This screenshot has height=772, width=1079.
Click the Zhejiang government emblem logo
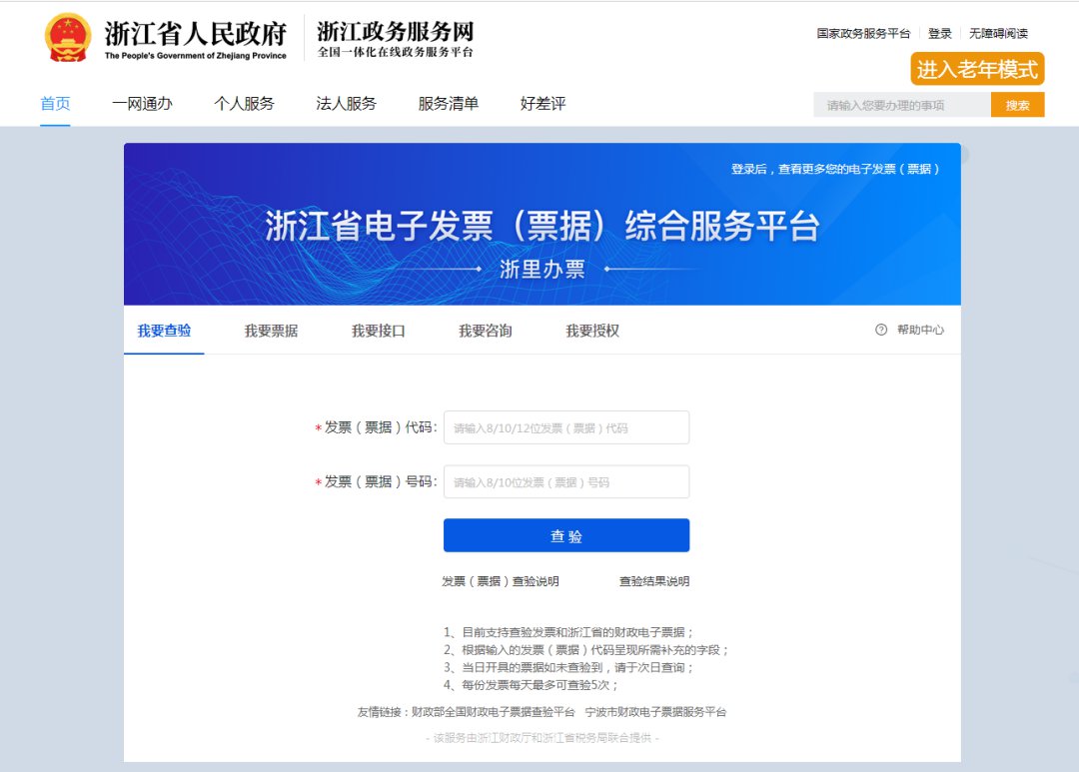point(68,37)
